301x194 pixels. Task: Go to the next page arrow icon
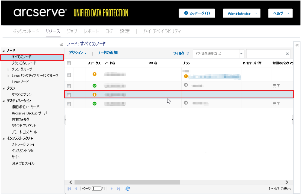pyautogui.click(x=111, y=189)
